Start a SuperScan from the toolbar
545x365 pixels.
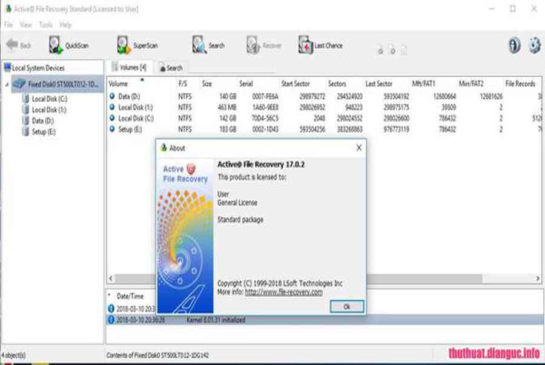pyautogui.click(x=124, y=45)
